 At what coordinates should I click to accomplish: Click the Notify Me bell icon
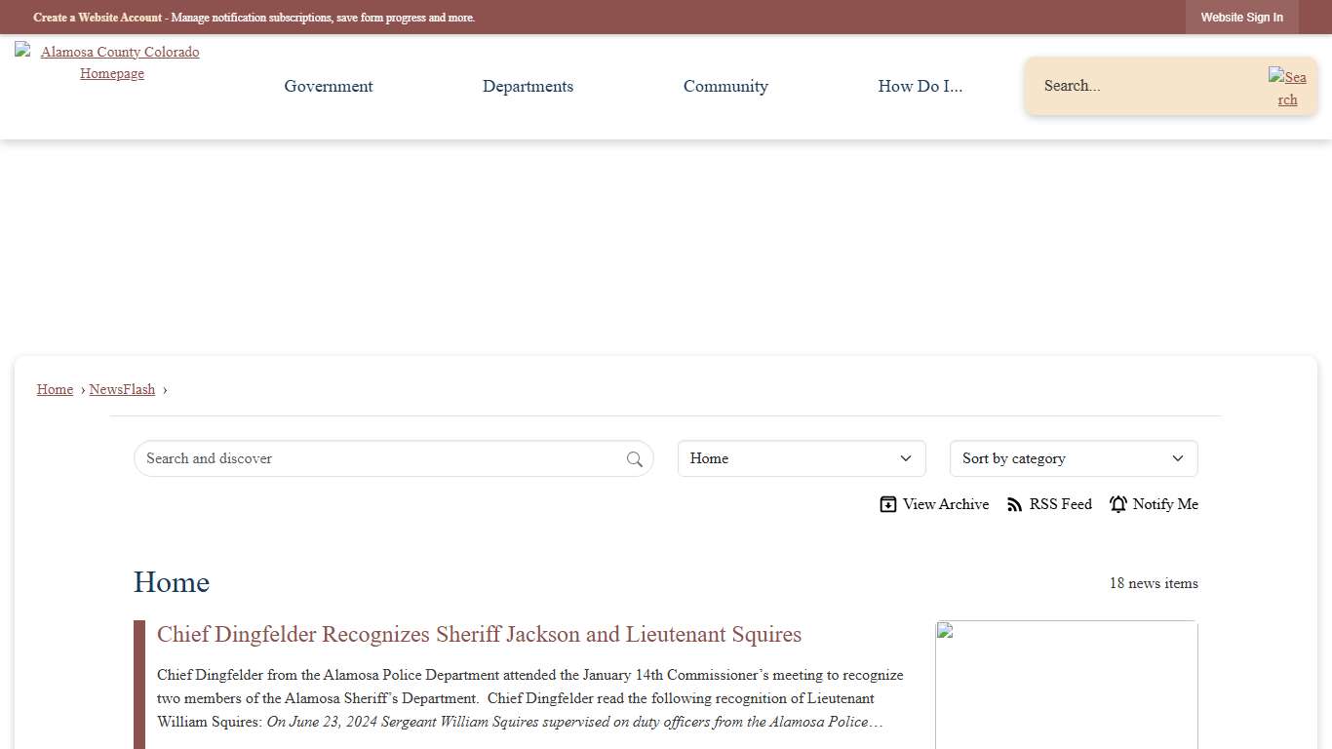click(1118, 504)
